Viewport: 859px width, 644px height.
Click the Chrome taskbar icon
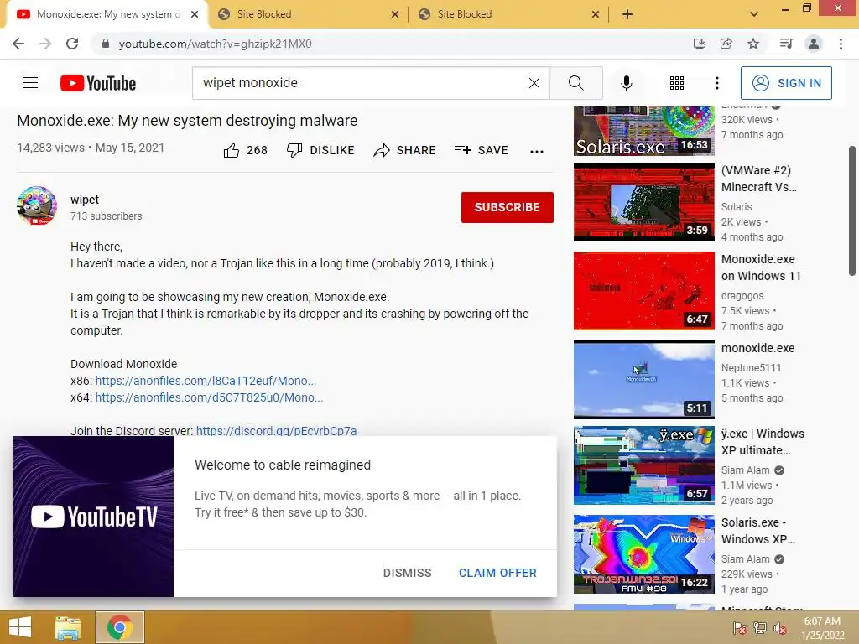(120, 627)
